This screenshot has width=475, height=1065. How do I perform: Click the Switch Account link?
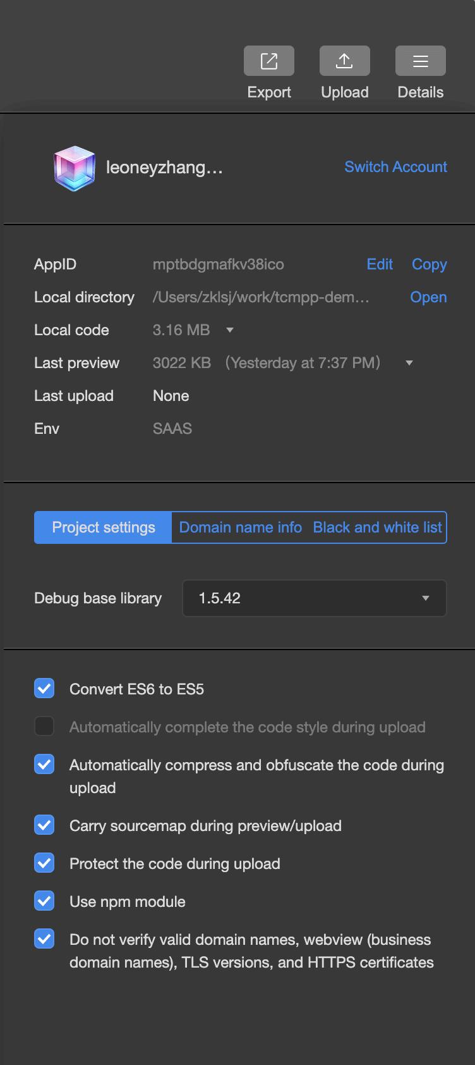tap(395, 167)
